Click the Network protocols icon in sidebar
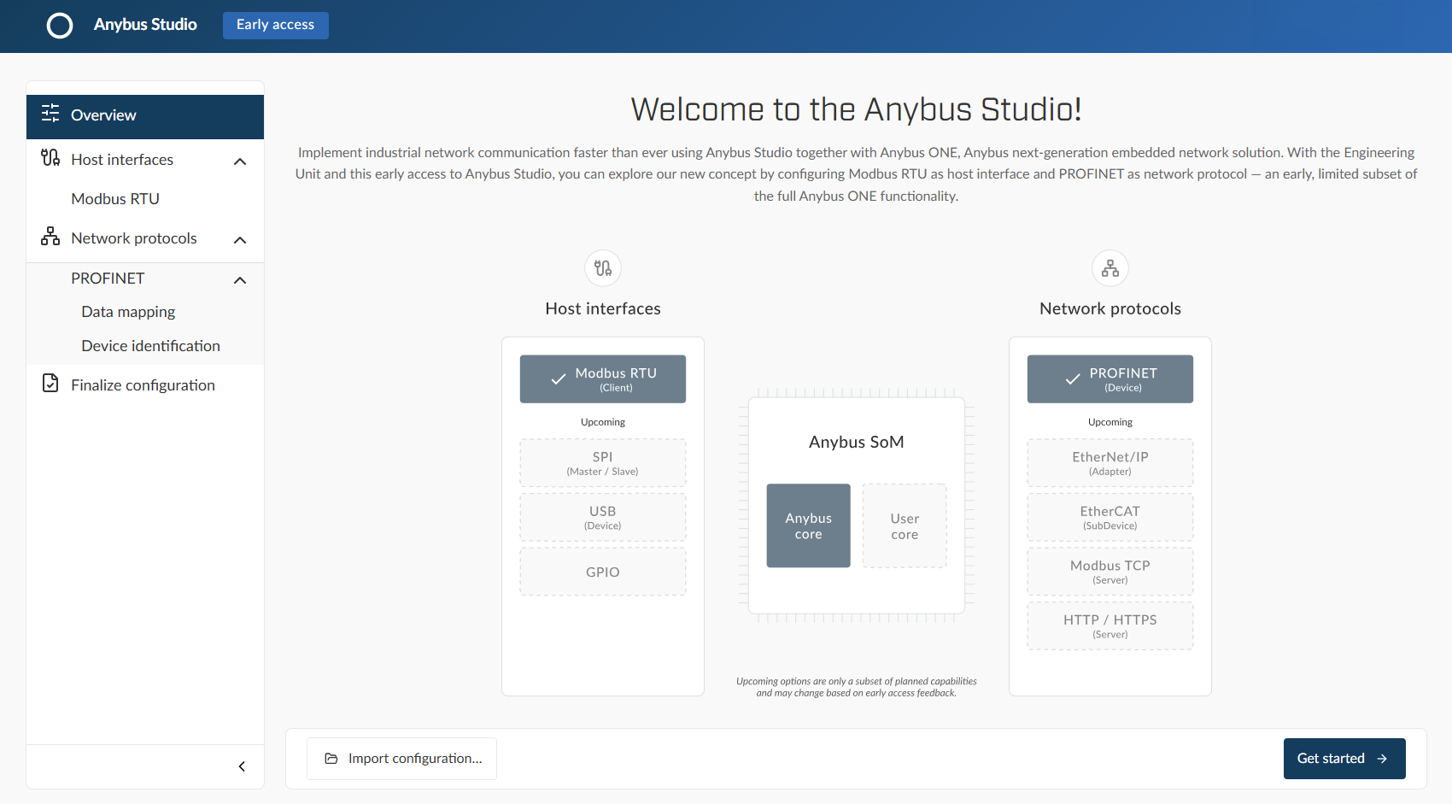The image size is (1452, 804). 50,237
